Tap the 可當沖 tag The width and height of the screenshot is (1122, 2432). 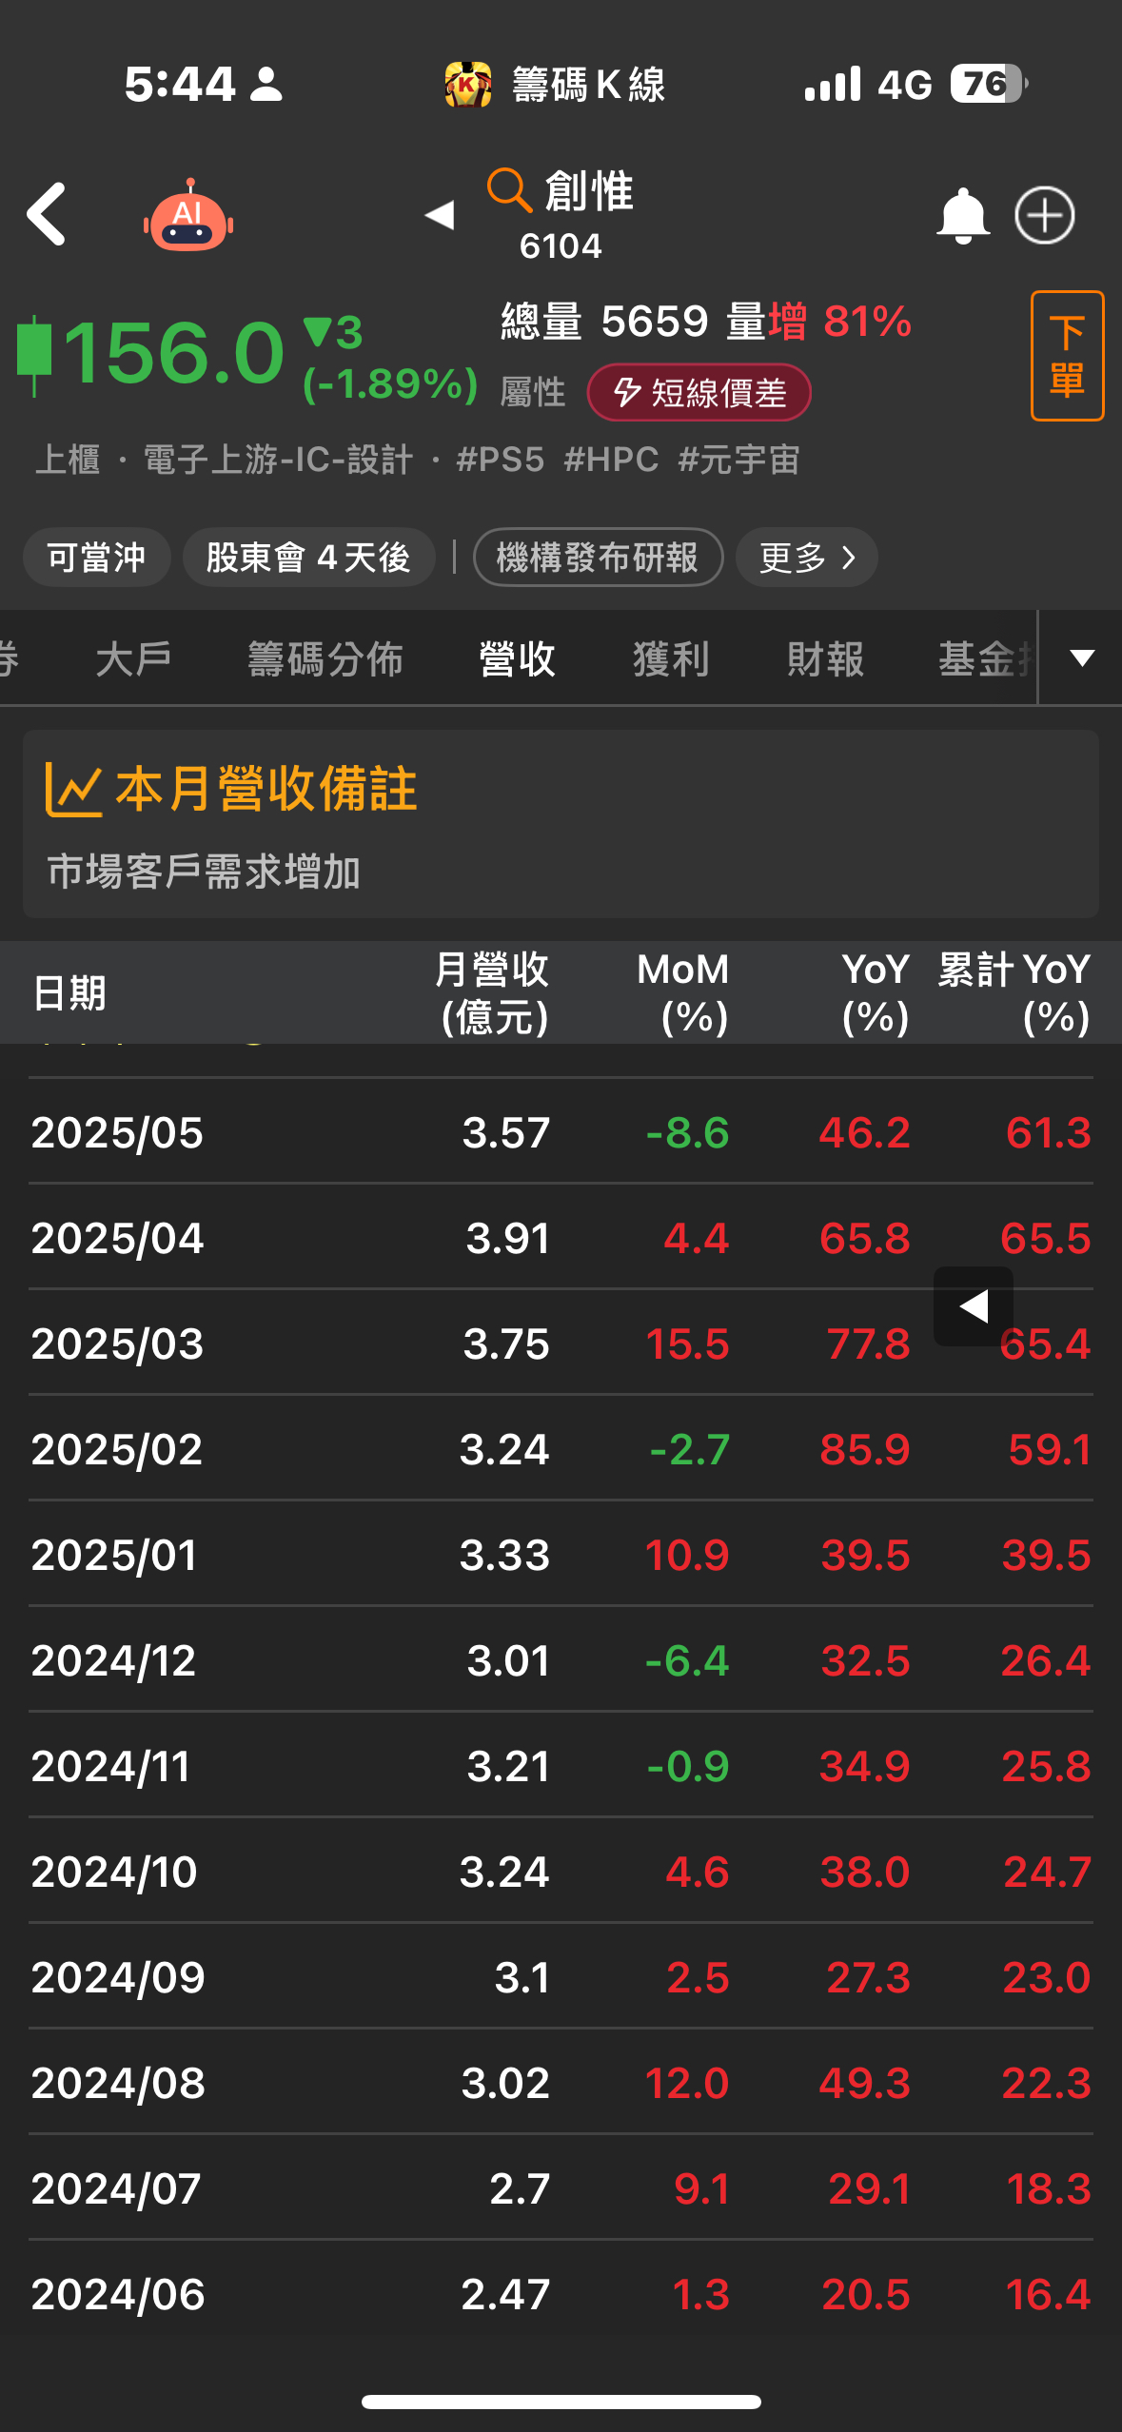coord(97,557)
